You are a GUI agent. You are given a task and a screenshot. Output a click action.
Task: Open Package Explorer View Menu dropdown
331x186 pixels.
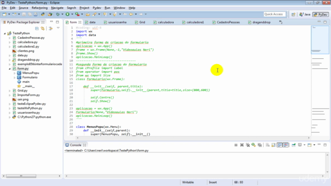tap(58, 28)
